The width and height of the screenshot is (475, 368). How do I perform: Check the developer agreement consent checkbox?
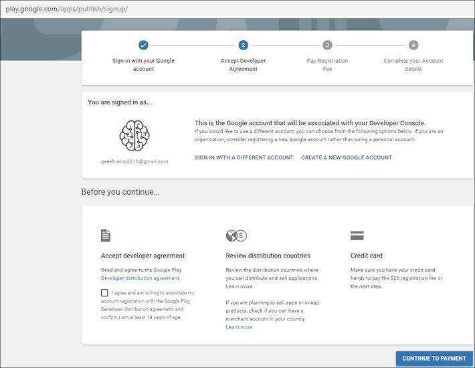pos(104,292)
